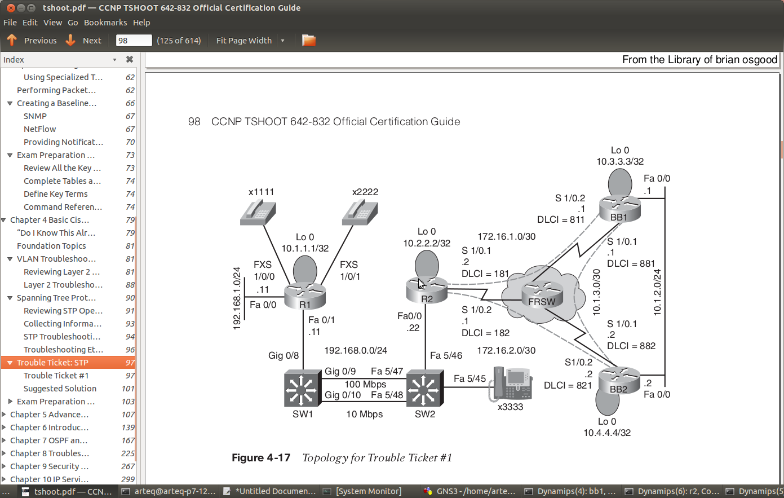Collapse the Creating a Baseline section
This screenshot has height=498, width=784.
click(x=10, y=103)
